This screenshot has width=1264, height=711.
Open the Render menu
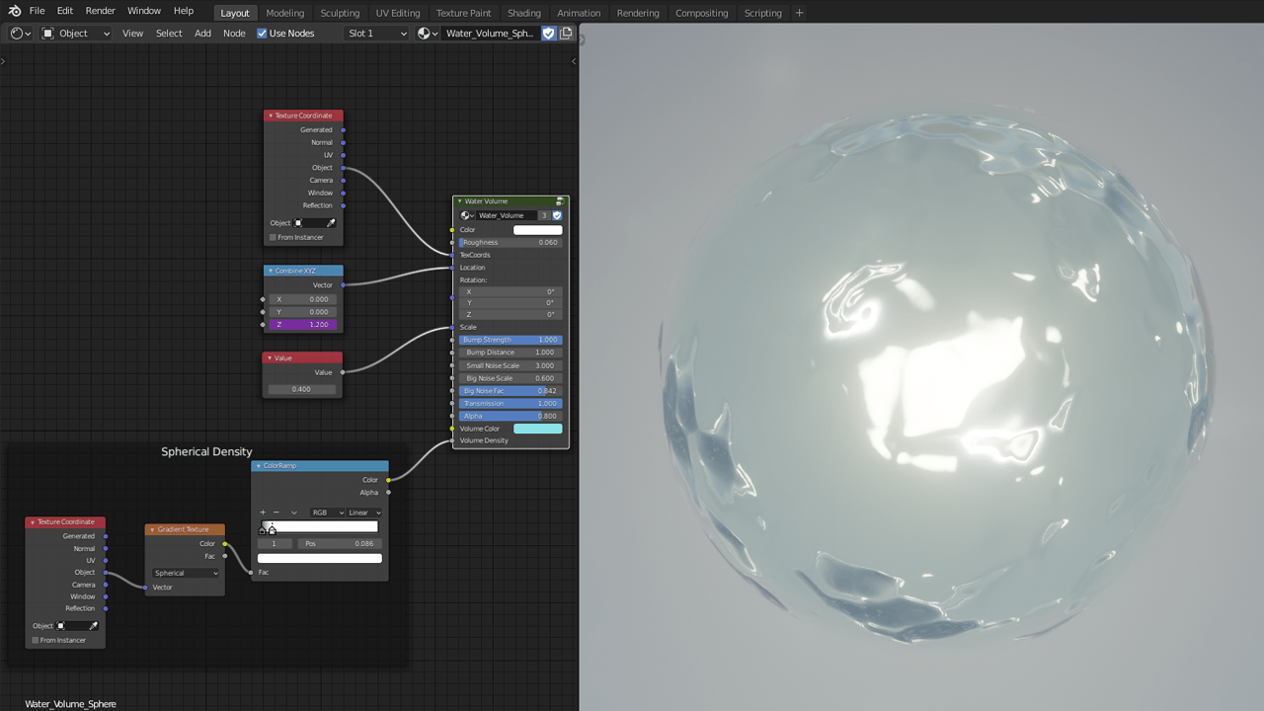100,11
